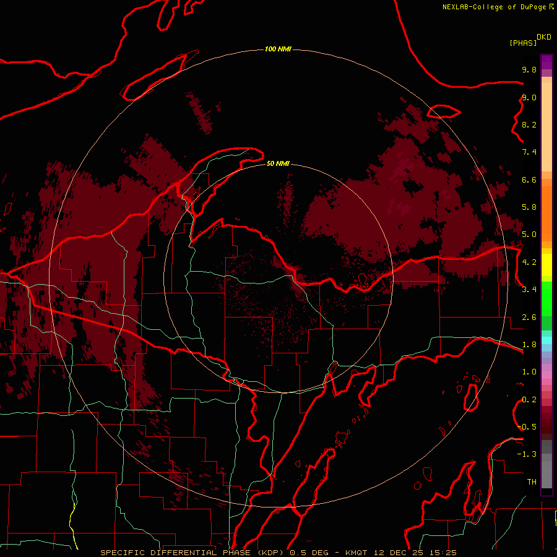
Task: Click the TH threshold label on legend
Action: [532, 482]
